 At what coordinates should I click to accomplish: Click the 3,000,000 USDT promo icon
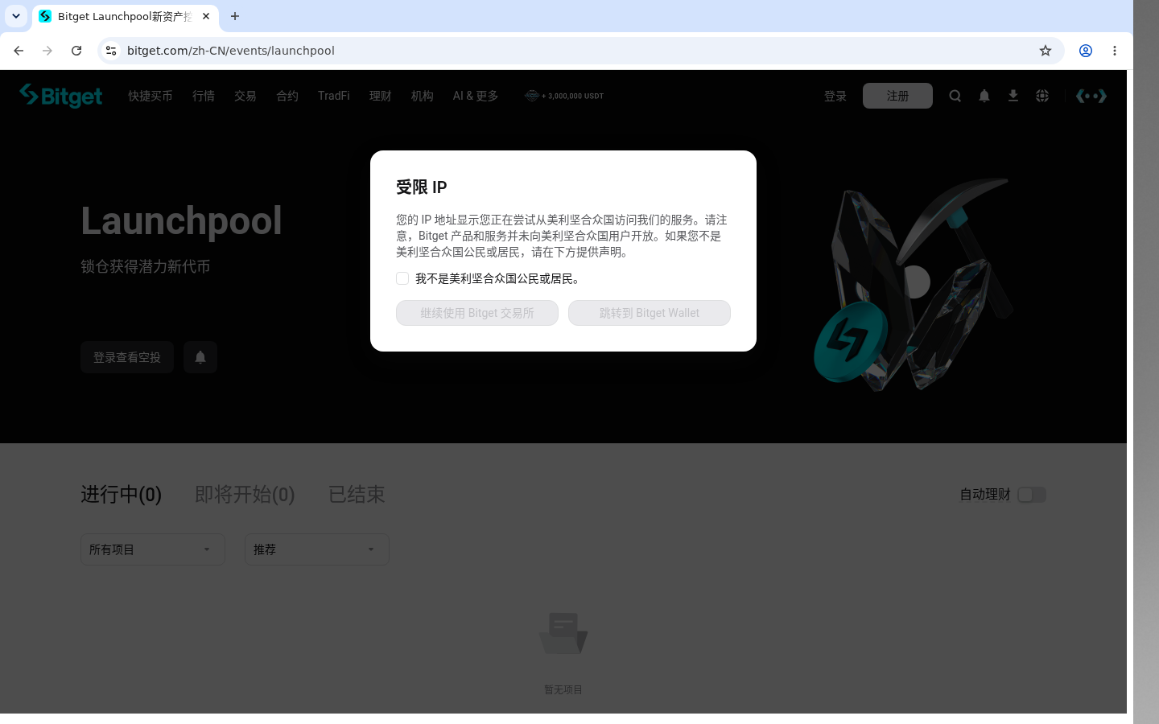pos(564,96)
